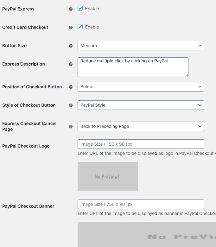Image resolution: width=216 pixels, height=247 pixels.
Task: Open the Button Size dropdown
Action: tap(141, 46)
